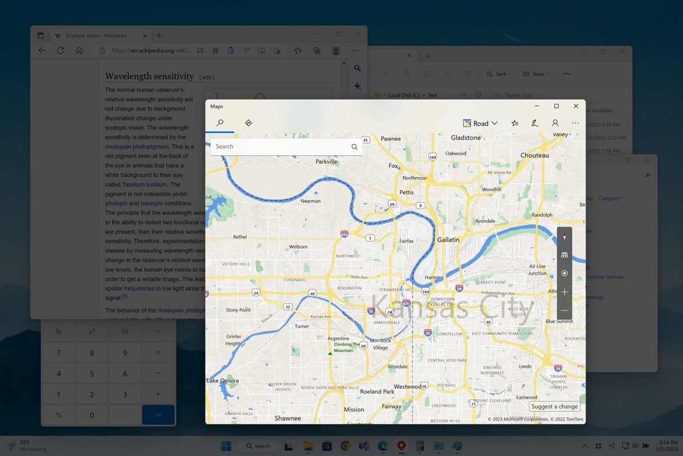Open the spatial frequencies link
This screenshot has width=683, height=456.
pos(130,289)
